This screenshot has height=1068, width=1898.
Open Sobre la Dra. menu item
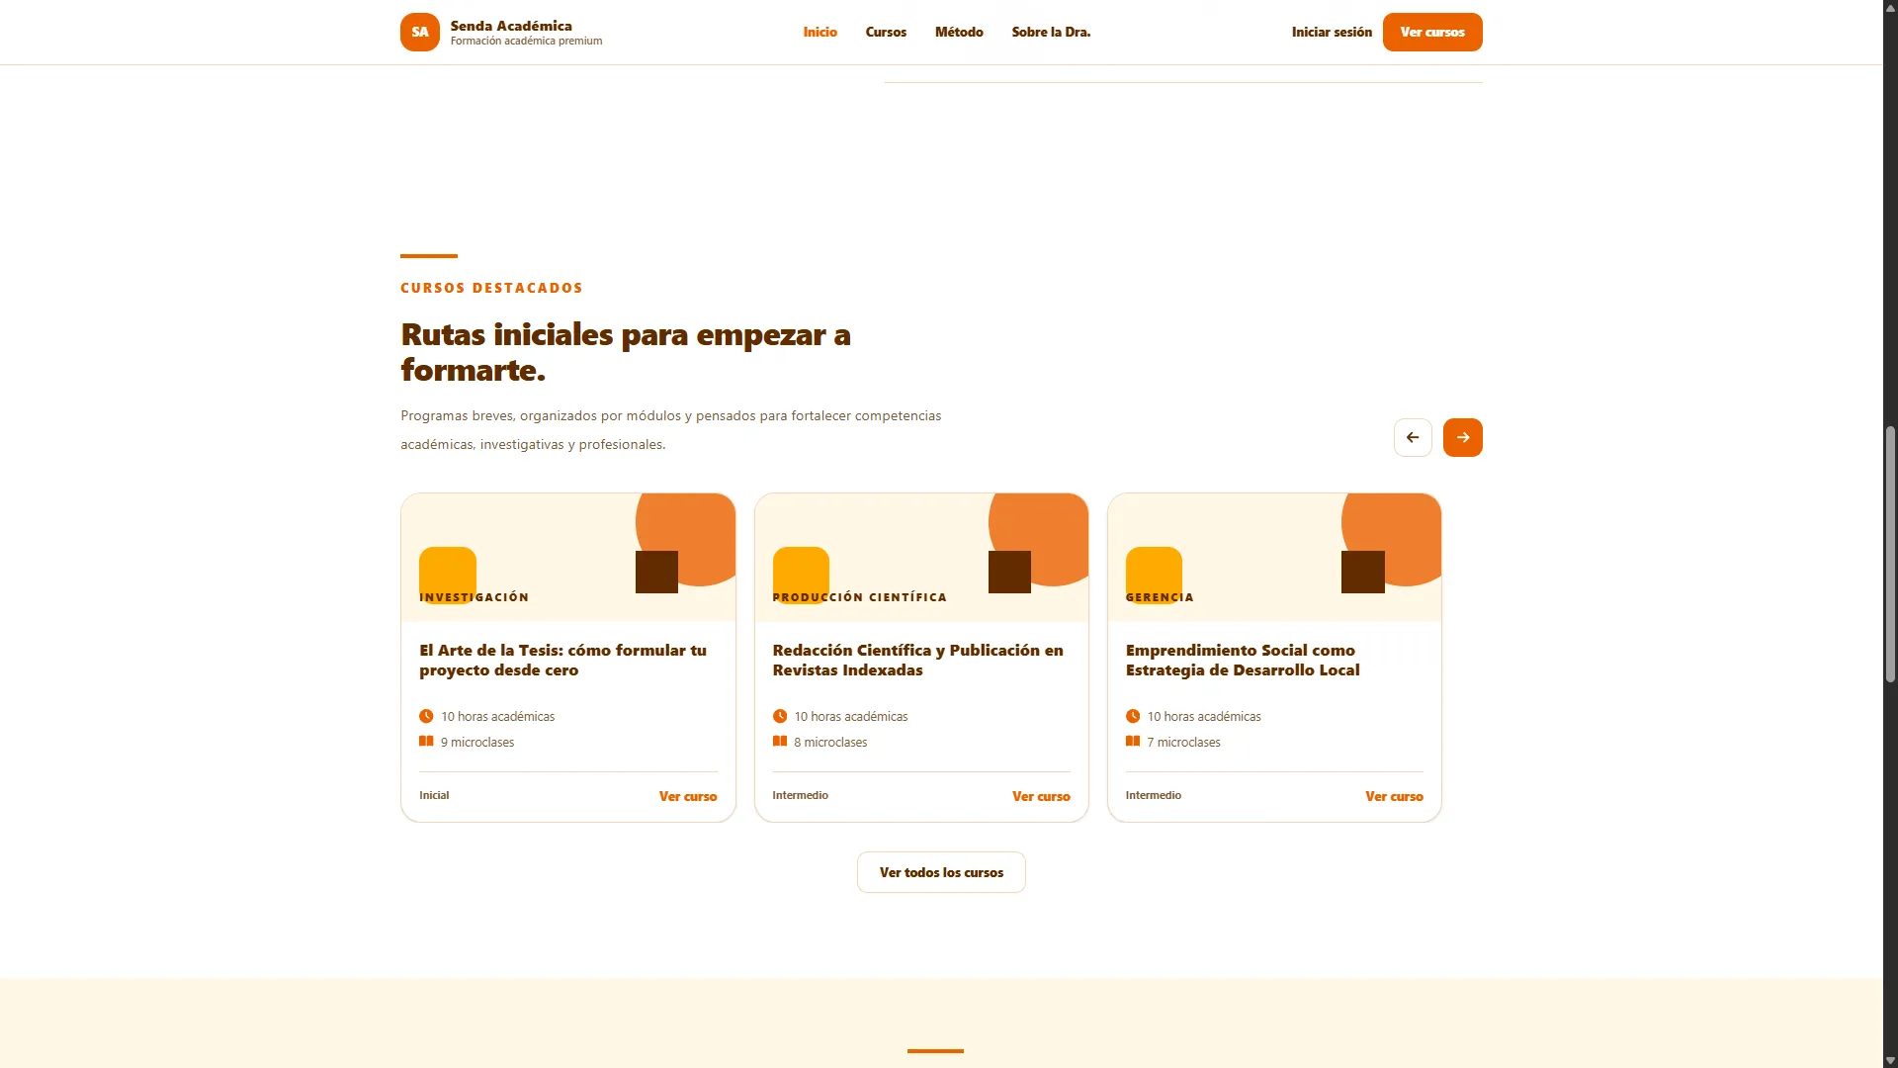1051,32
